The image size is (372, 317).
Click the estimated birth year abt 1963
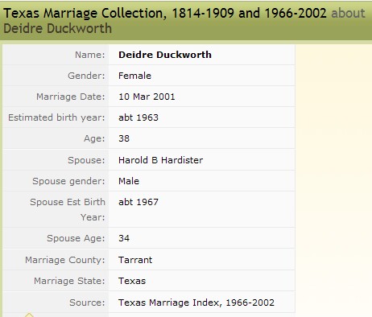click(x=138, y=117)
